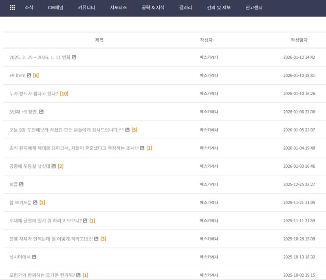
Task: Click image icon beside '2025. 2. 25 ~ 2026. 1. 11 변화'
Action: pos(74,57)
